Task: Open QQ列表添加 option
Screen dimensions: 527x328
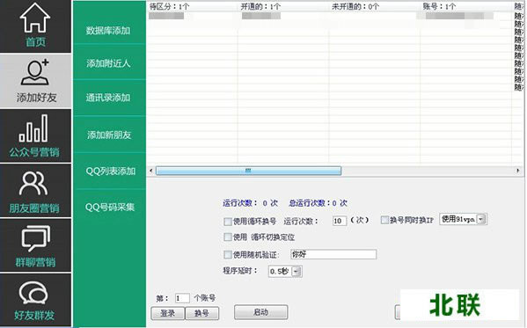Action: point(110,171)
